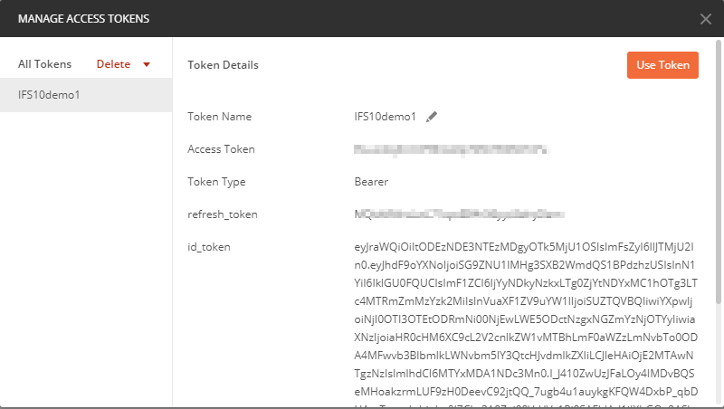724x409 pixels.
Task: Click the Token Name field label
Action: point(219,117)
